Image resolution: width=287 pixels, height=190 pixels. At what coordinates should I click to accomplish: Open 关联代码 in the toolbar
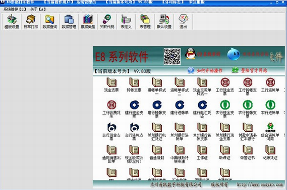pyautogui.click(x=107, y=22)
